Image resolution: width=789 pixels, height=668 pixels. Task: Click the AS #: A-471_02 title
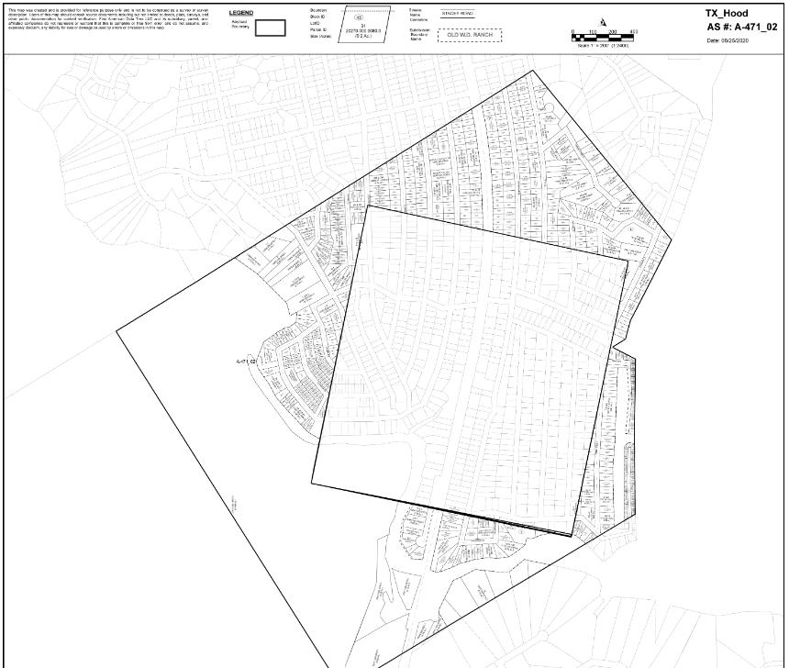click(x=741, y=28)
